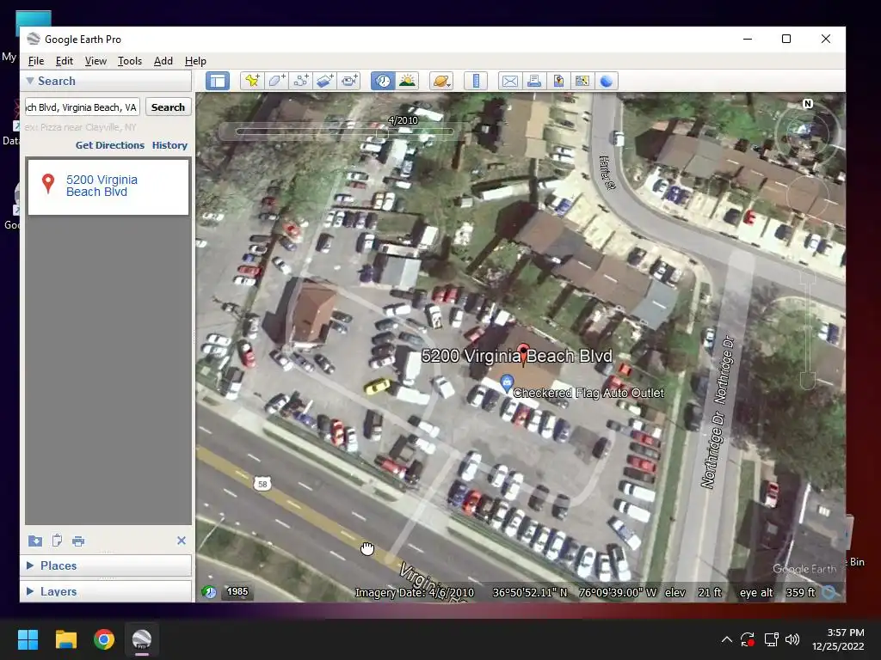Open the planet switcher dropdown
The height and width of the screenshot is (660, 881).
coord(441,81)
